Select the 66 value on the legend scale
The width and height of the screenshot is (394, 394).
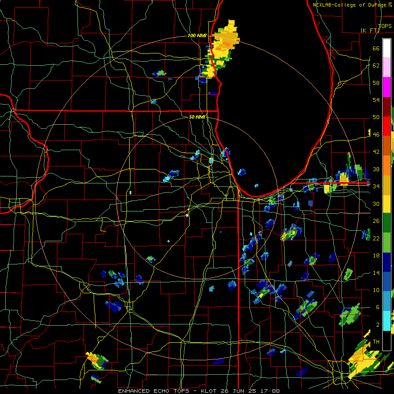[376, 48]
